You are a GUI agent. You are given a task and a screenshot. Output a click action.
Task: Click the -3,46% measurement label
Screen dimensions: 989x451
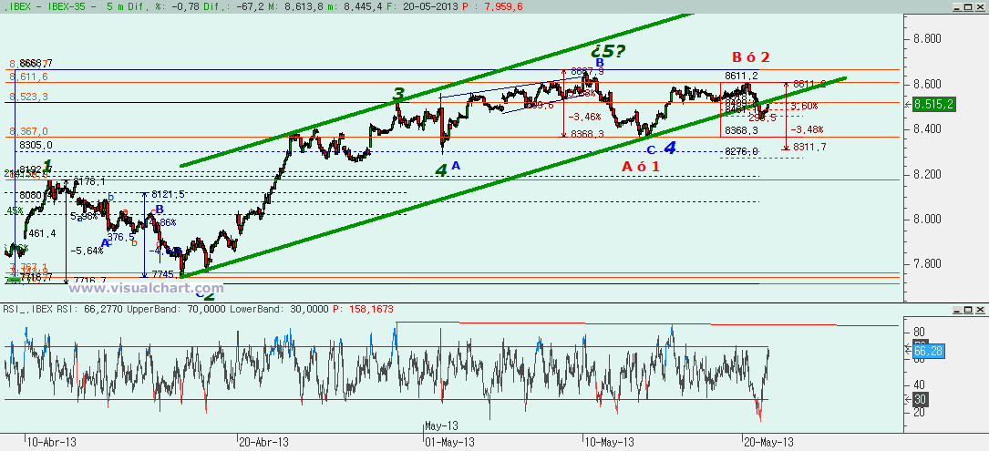click(584, 118)
